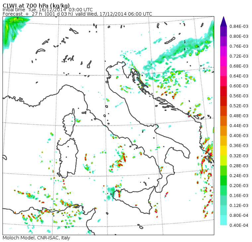The height and width of the screenshot is (242, 252).
Task: Click the magenta colorbar band between 0.72E-03 and 0.76E-03
Action: [x=223, y=51]
